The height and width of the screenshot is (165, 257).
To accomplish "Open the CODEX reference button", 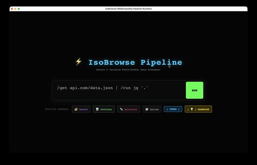I will pyautogui.click(x=173, y=109).
